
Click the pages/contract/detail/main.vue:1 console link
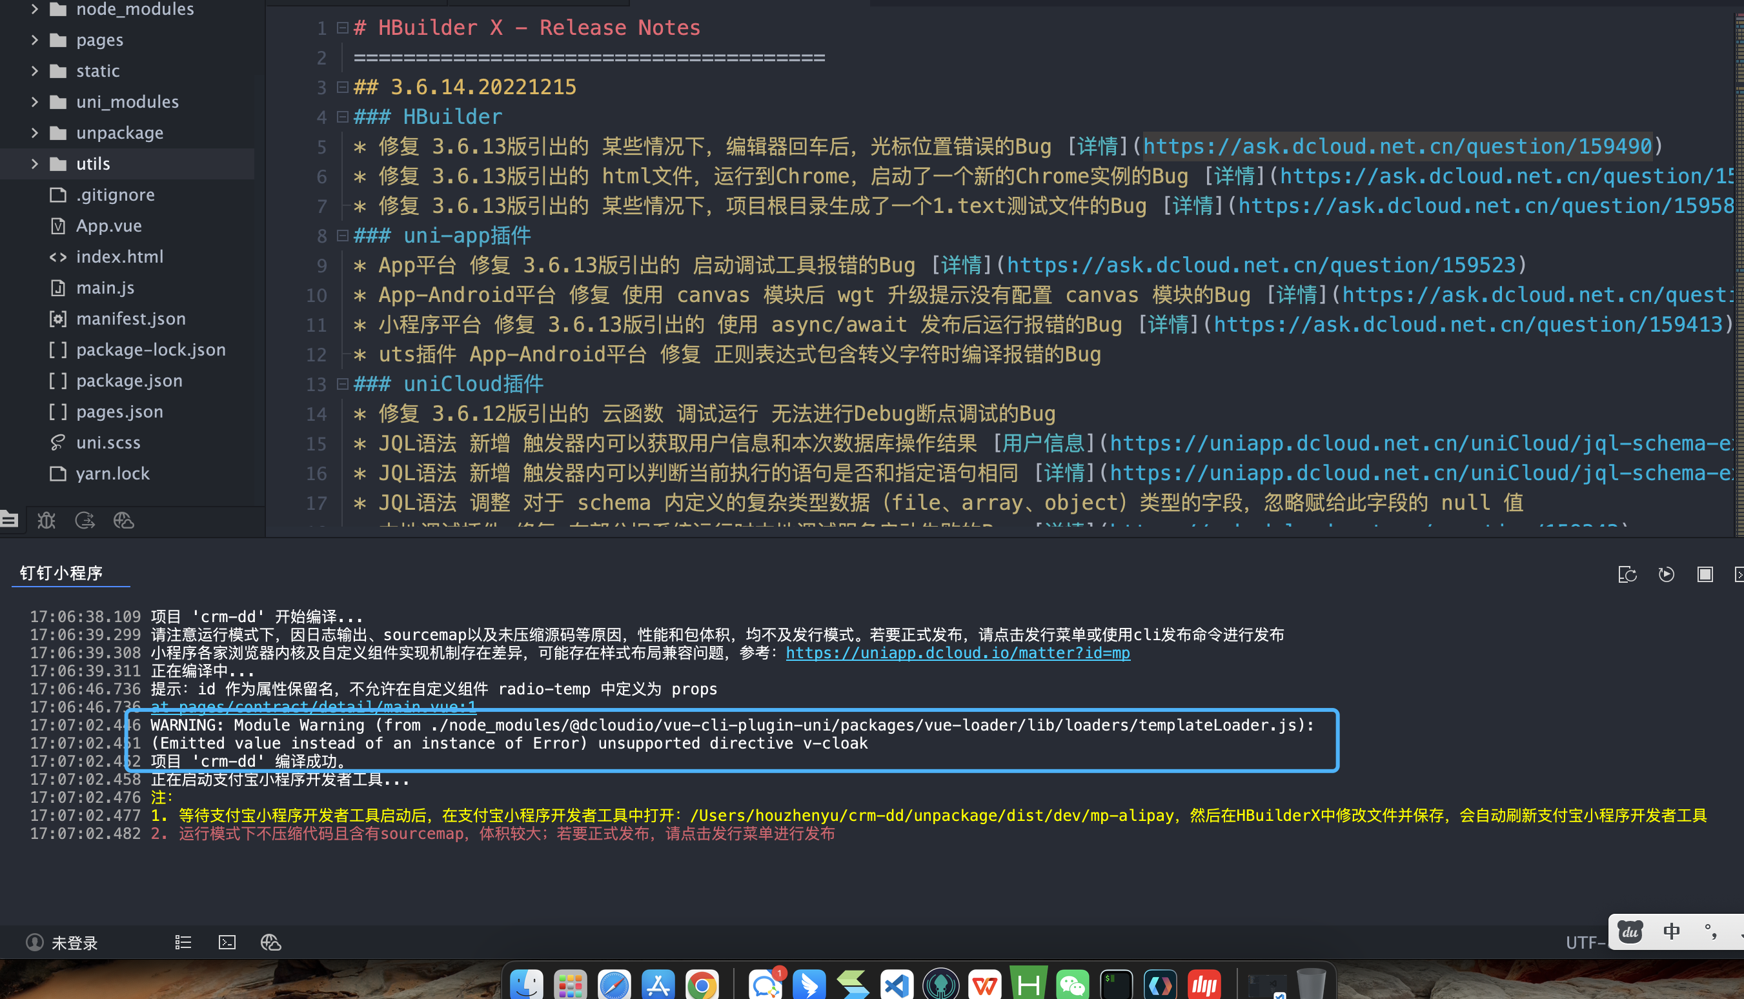click(x=314, y=706)
